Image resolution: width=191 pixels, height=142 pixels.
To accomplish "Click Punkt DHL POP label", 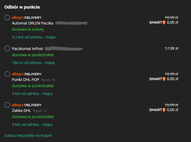I will [26, 80].
